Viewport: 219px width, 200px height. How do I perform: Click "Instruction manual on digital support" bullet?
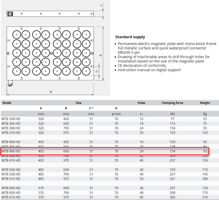pos(149,70)
